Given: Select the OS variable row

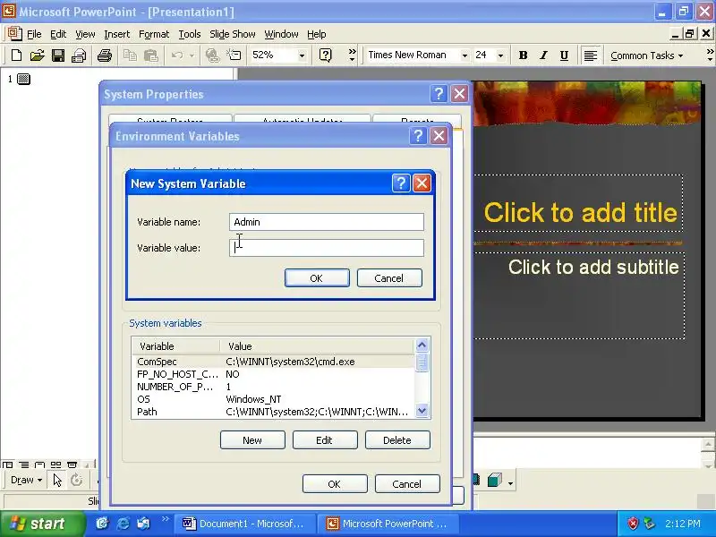Looking at the screenshot, I should [273, 399].
